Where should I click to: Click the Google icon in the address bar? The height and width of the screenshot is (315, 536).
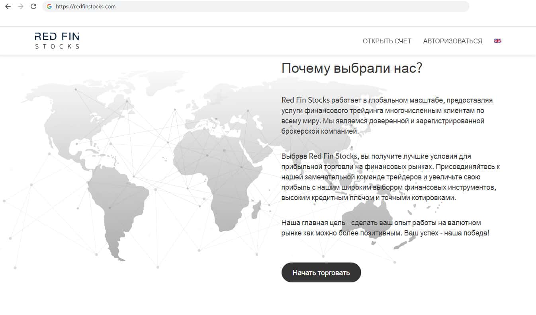click(x=49, y=6)
